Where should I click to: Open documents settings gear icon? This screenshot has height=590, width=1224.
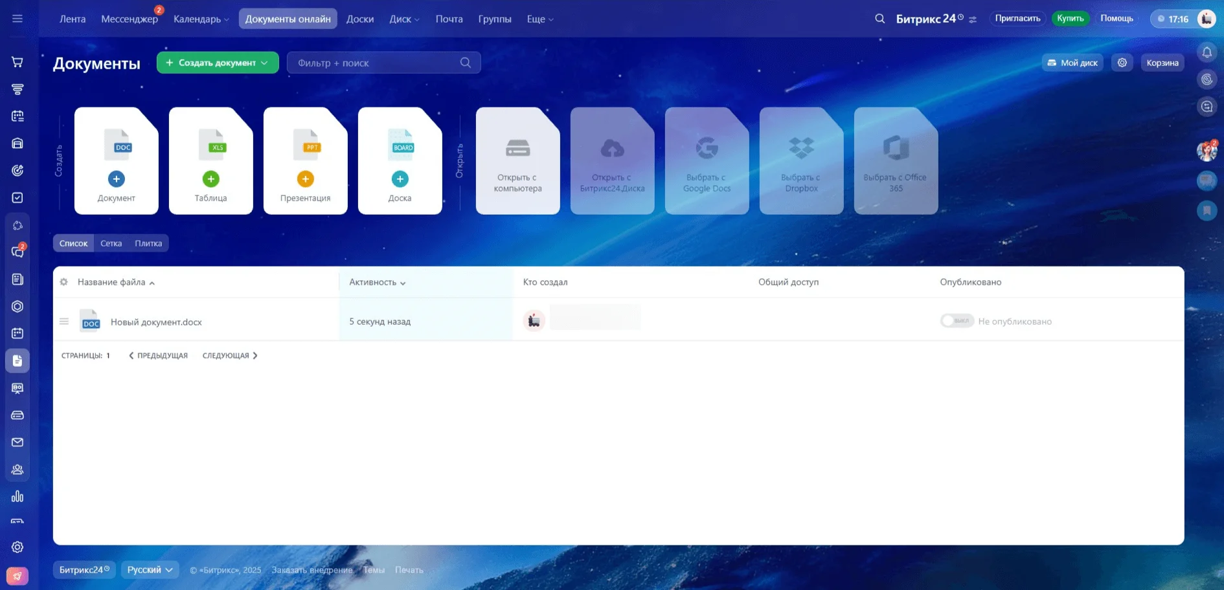pos(1122,63)
